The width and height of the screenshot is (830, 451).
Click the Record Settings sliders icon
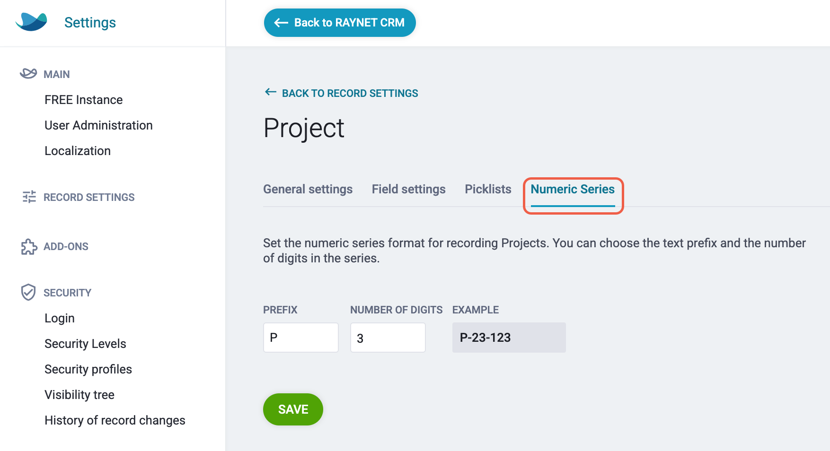pyautogui.click(x=29, y=197)
